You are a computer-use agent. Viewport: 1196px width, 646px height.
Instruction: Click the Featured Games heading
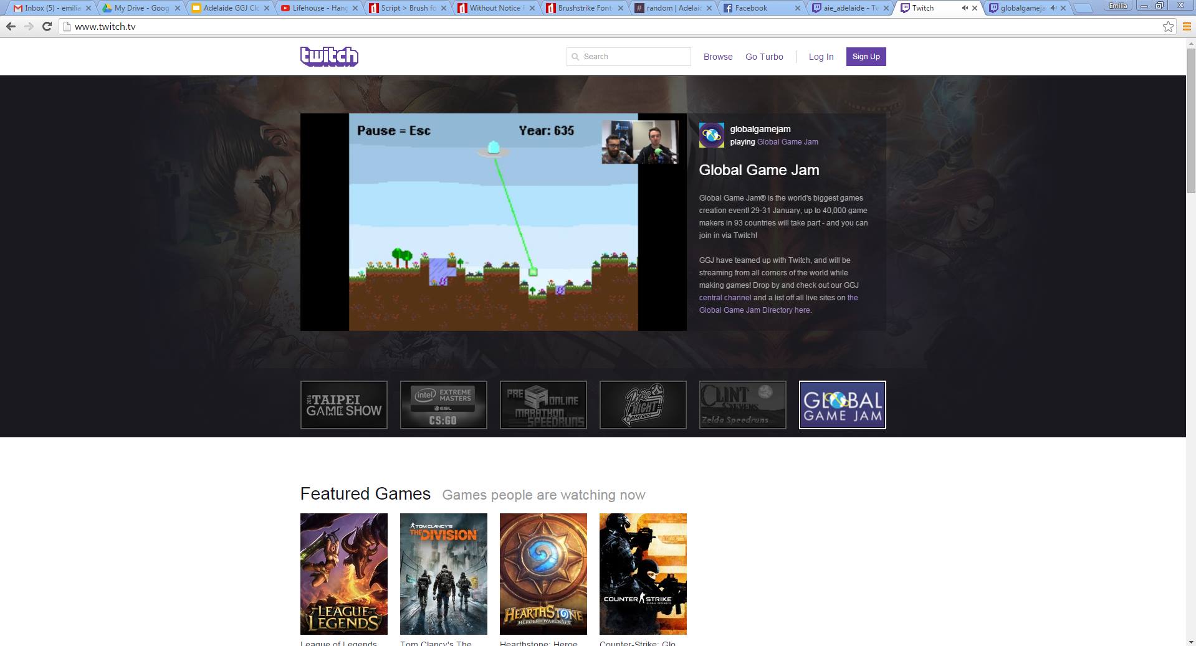(365, 494)
